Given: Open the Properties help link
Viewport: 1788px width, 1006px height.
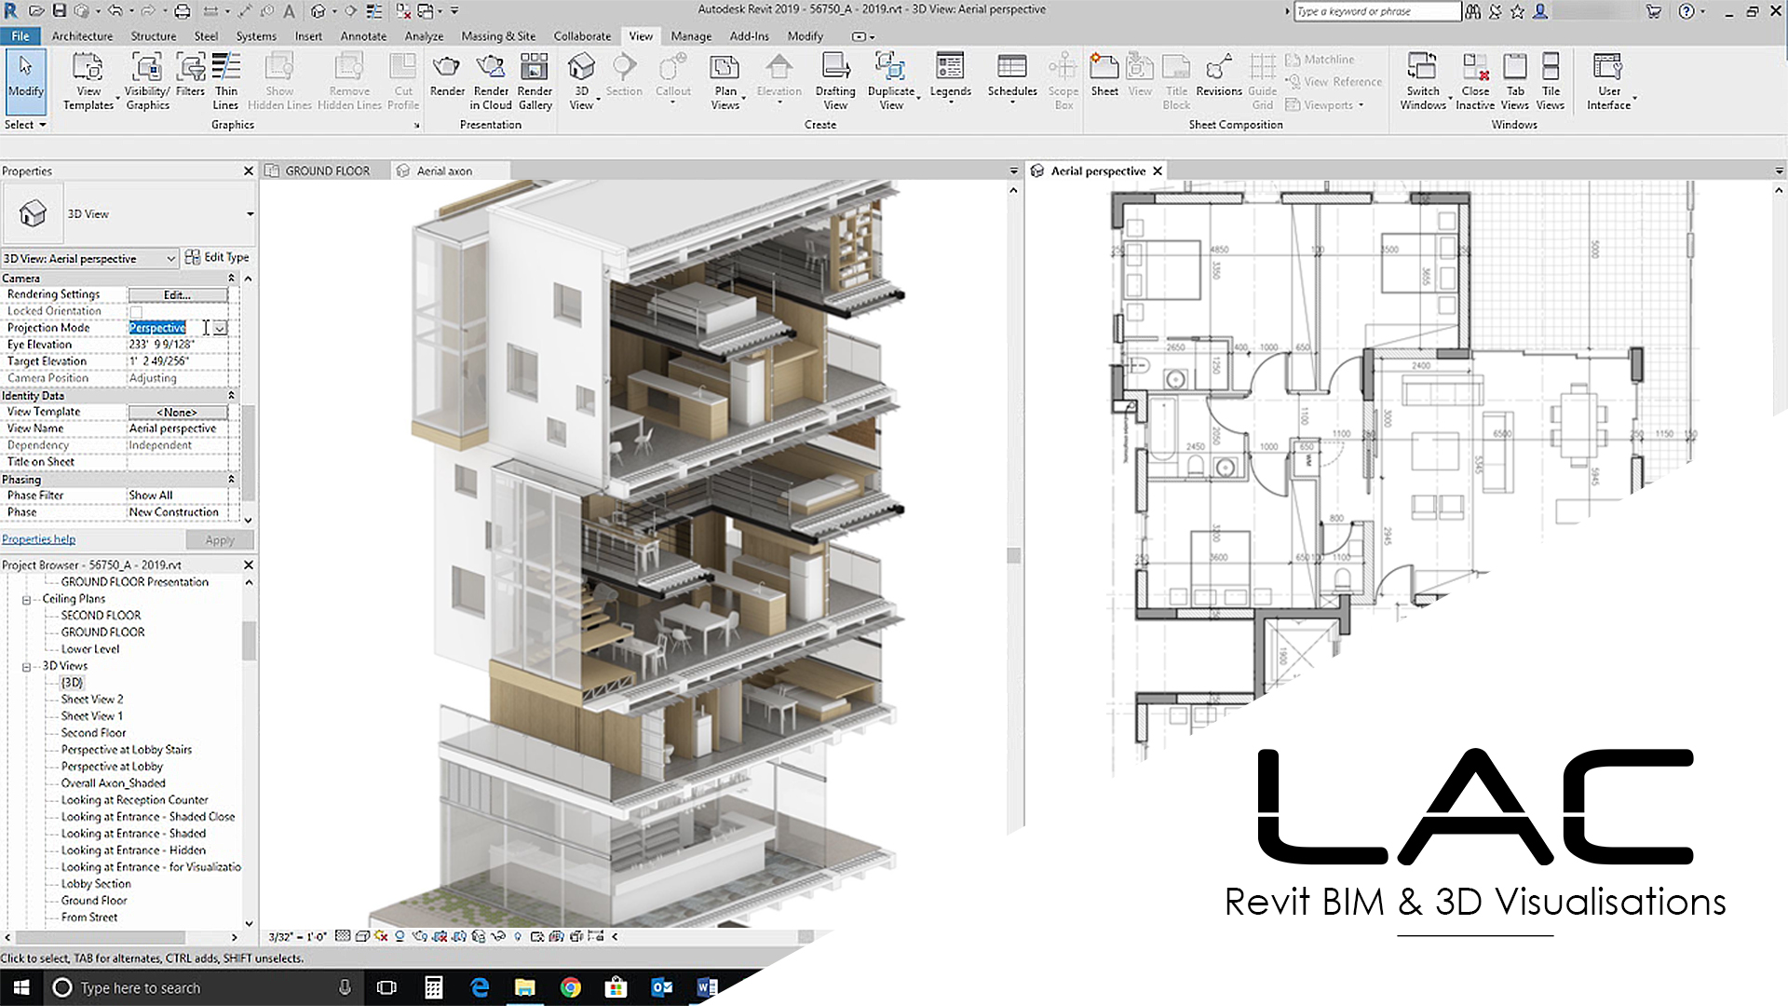Looking at the screenshot, I should pos(39,539).
